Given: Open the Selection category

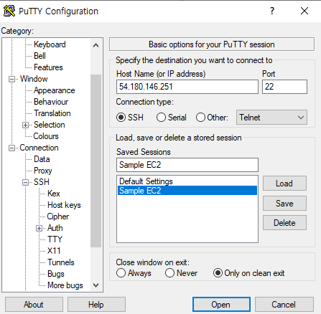Looking at the screenshot, I should (x=50, y=125).
